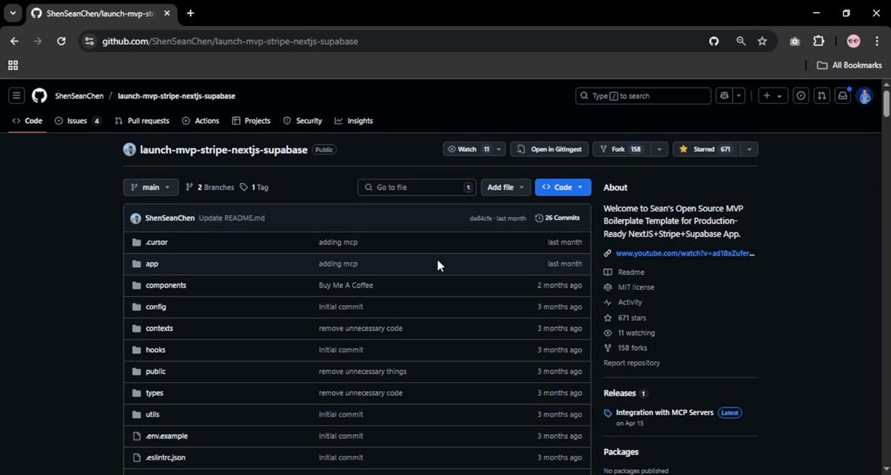The width and height of the screenshot is (891, 475).
Task: Click the zoom magnifier icon in address bar
Action: tap(740, 42)
